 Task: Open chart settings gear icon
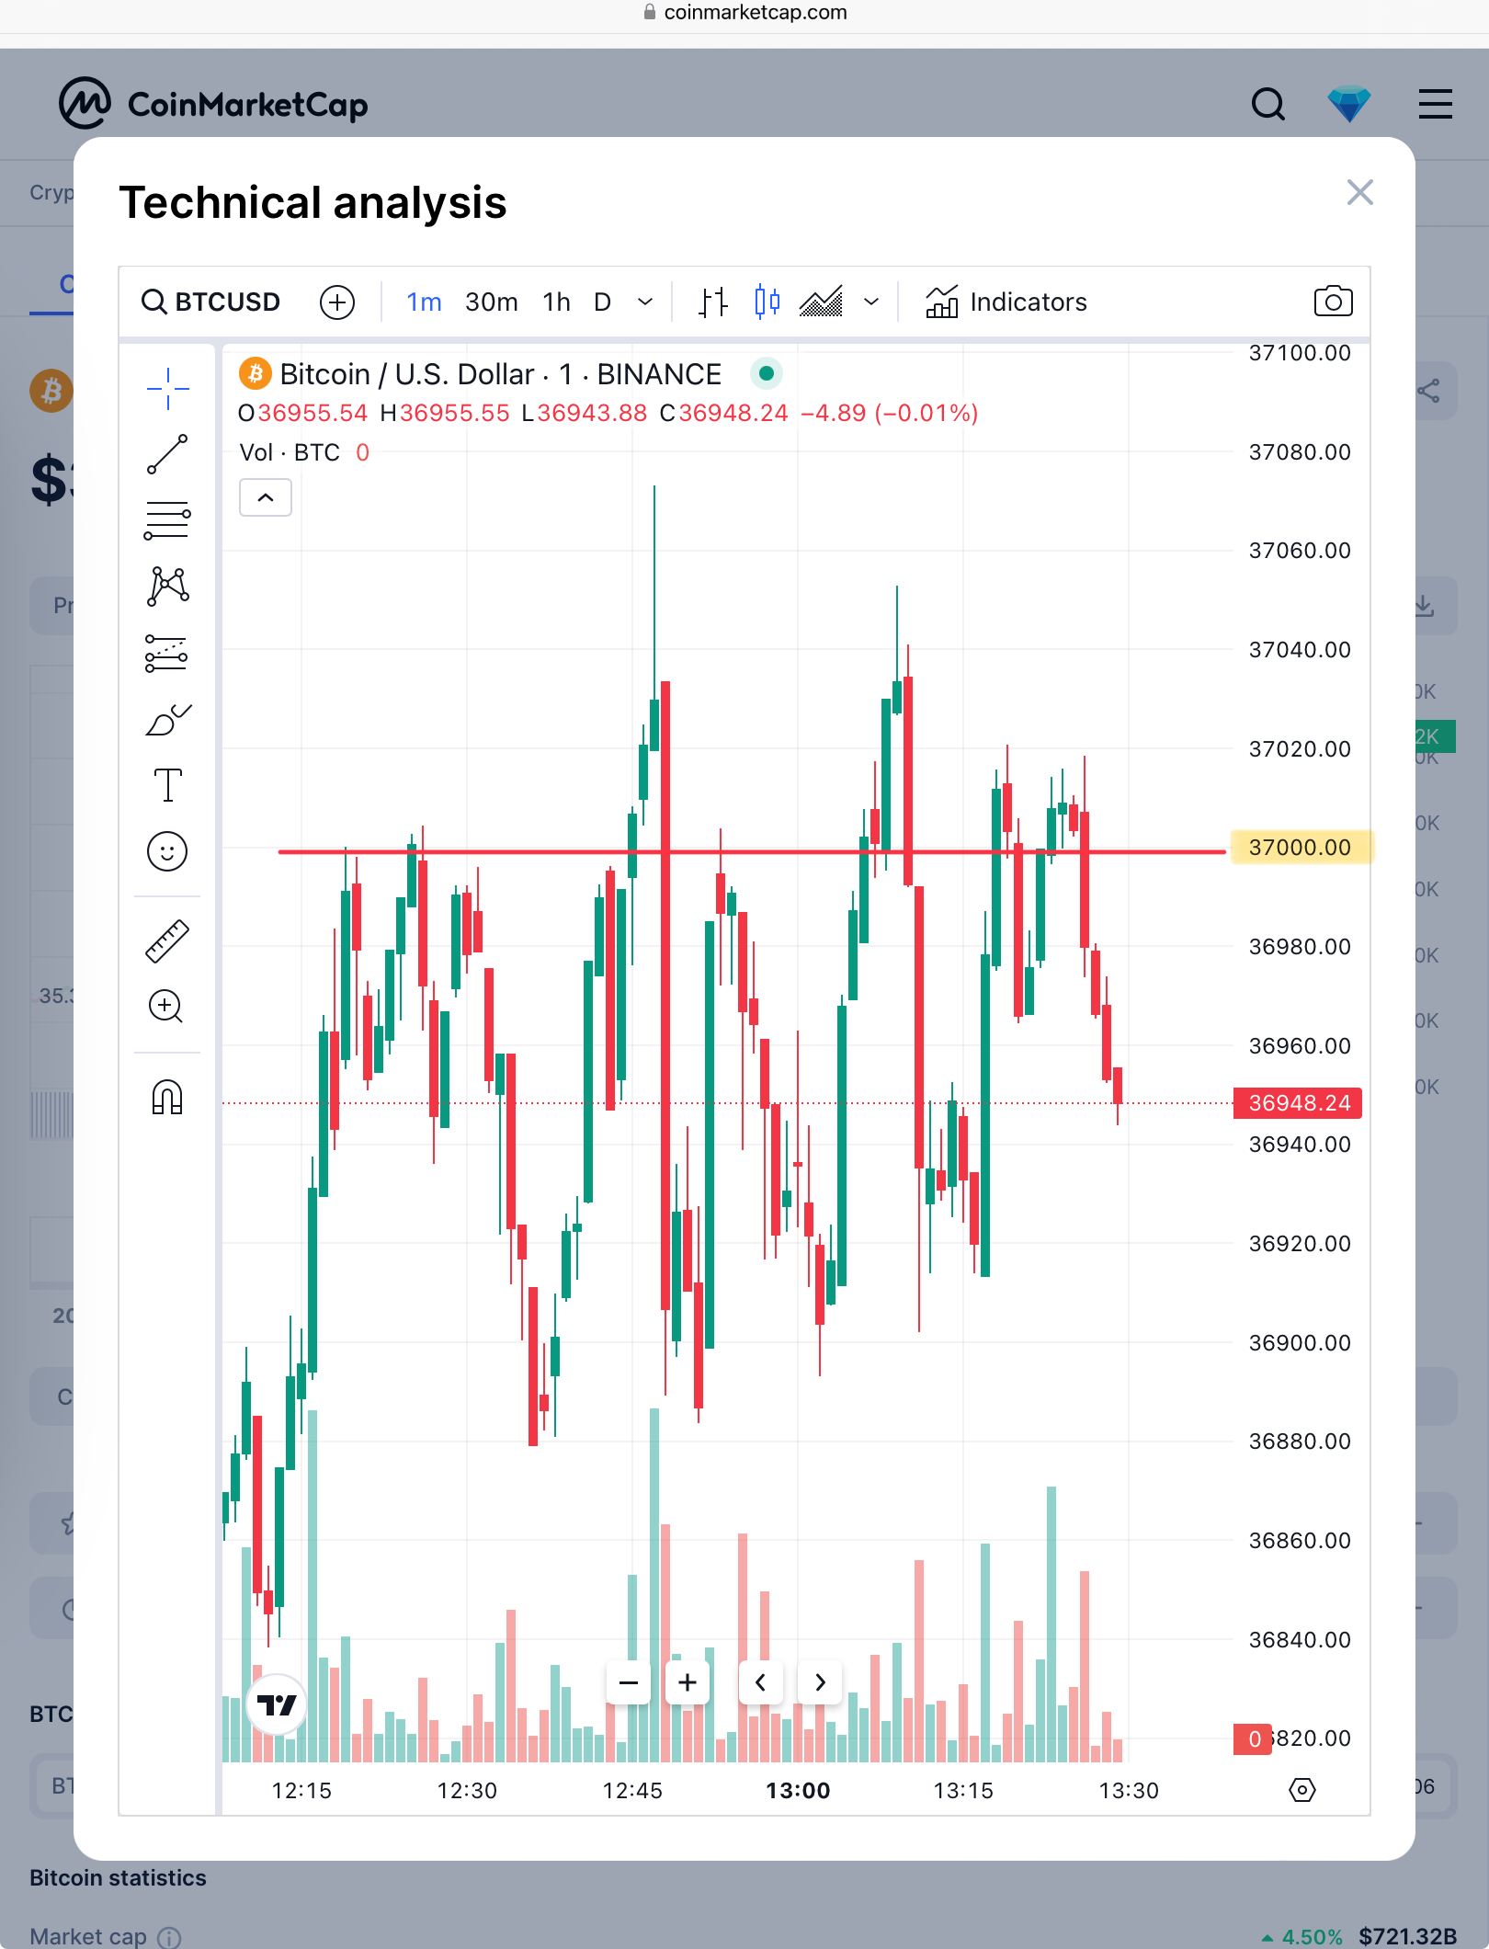click(1302, 1790)
